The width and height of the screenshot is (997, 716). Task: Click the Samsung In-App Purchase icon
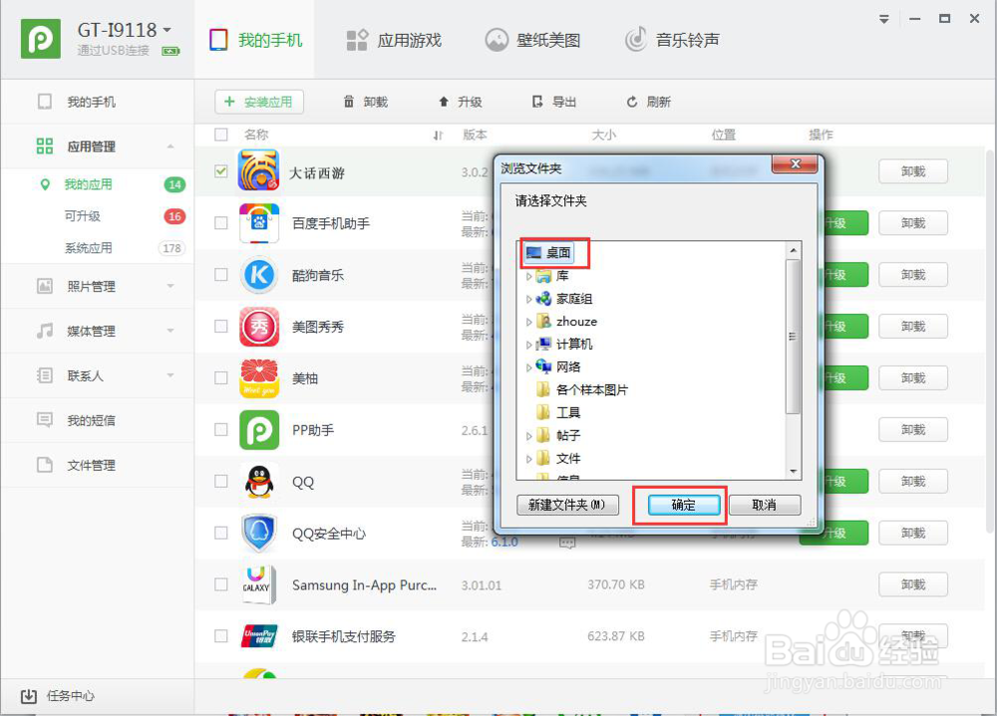tap(259, 585)
